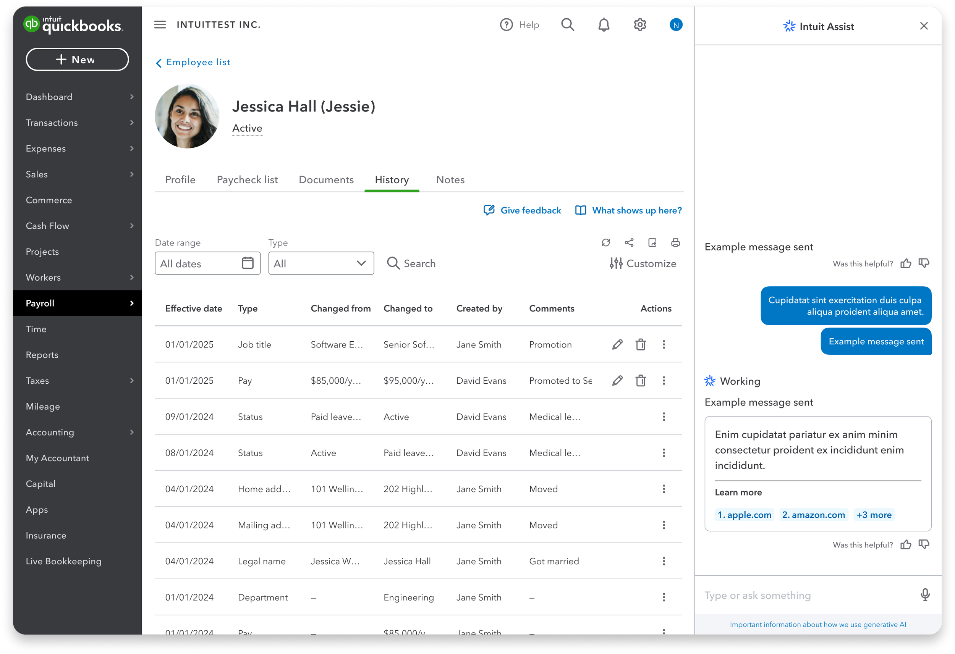The width and height of the screenshot is (955, 654).
Task: Open the settings gear icon
Action: coord(639,25)
